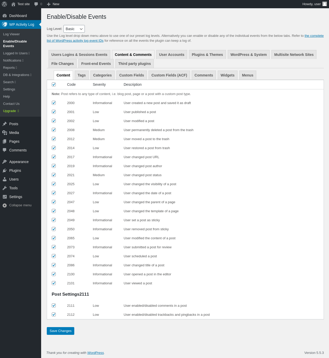Image resolution: width=329 pixels, height=358 pixels.
Task: Disable event 2101 User viewed a post
Action: [54, 283]
